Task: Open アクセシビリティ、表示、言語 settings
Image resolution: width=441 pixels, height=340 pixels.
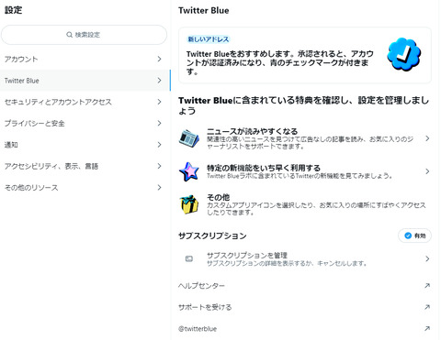Action: (85, 166)
